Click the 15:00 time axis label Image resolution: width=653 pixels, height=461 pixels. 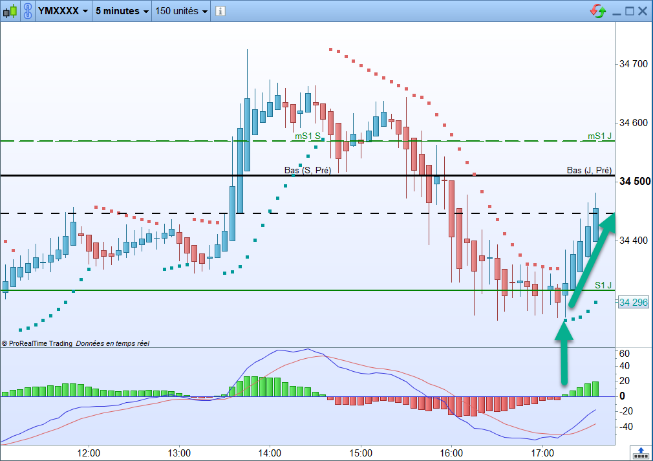(361, 453)
